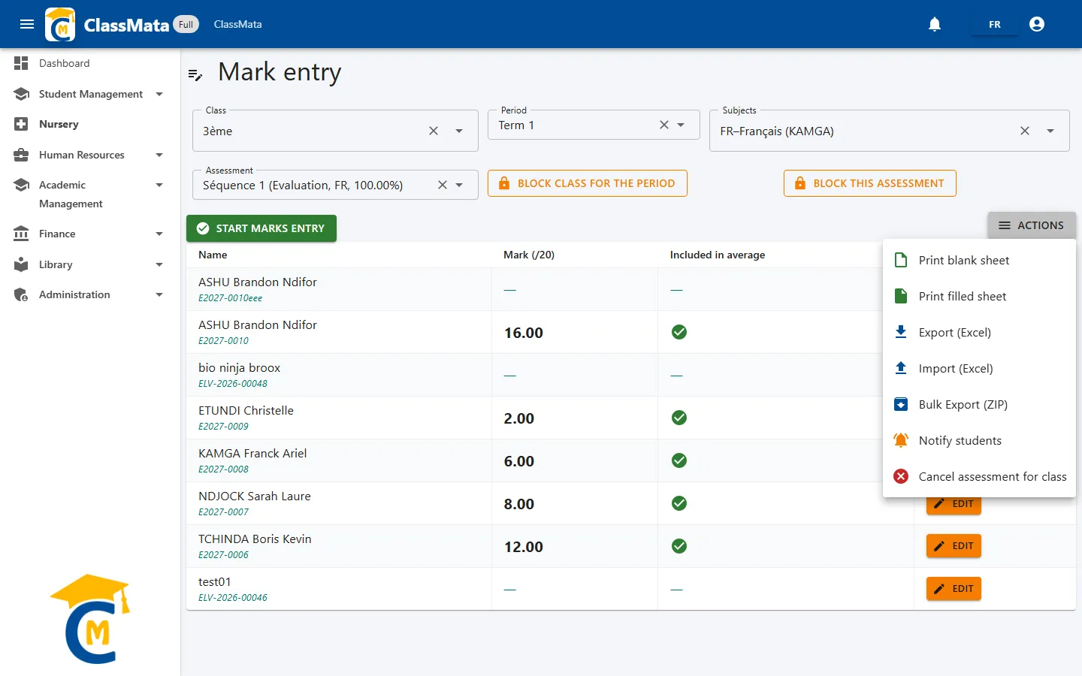Toggle included-in-average check for ETUNDI Christelle
The image size is (1082, 676).
click(x=679, y=418)
